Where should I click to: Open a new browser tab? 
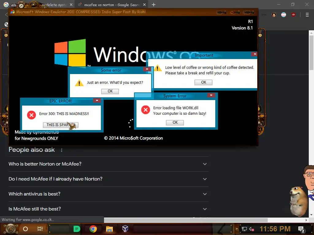pos(154,5)
